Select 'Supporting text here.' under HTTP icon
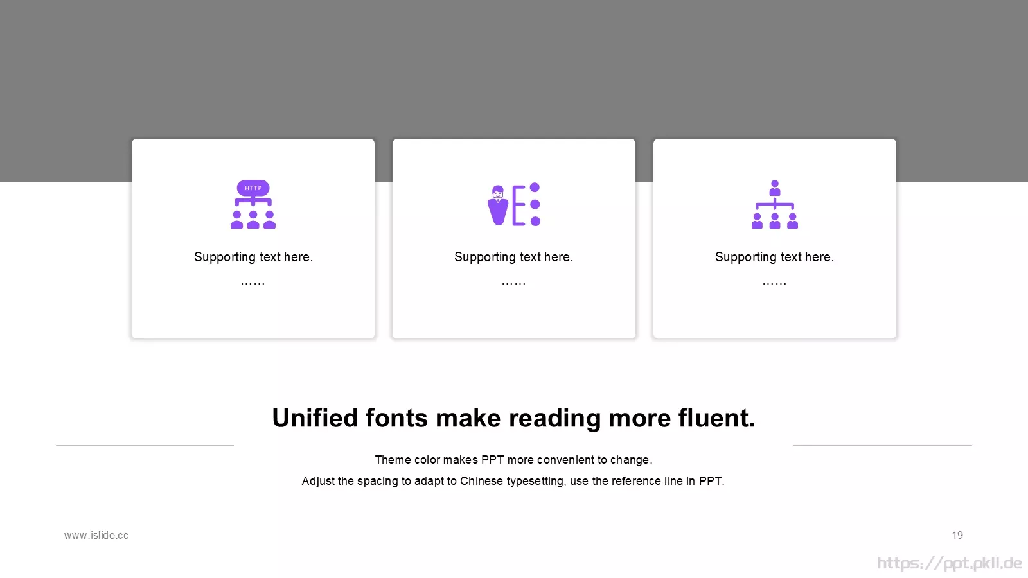This screenshot has height=578, width=1028. pyautogui.click(x=253, y=257)
